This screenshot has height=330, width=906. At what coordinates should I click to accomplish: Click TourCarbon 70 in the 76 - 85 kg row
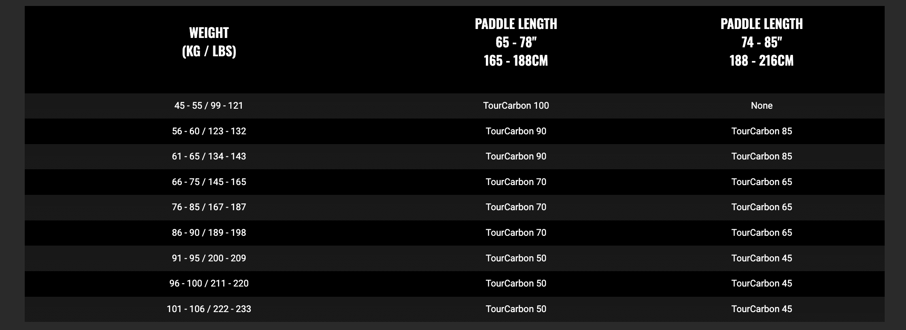(516, 207)
